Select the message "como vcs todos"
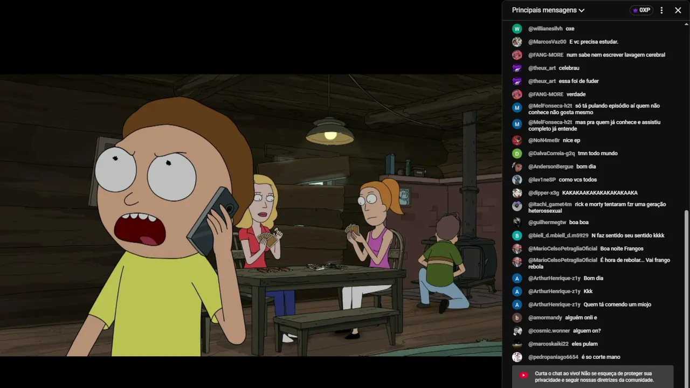The width and height of the screenshot is (690, 388). pos(578,179)
